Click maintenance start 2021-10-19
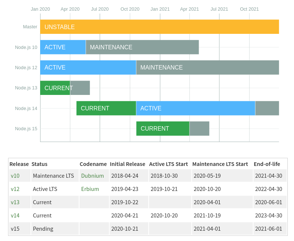 207,216
